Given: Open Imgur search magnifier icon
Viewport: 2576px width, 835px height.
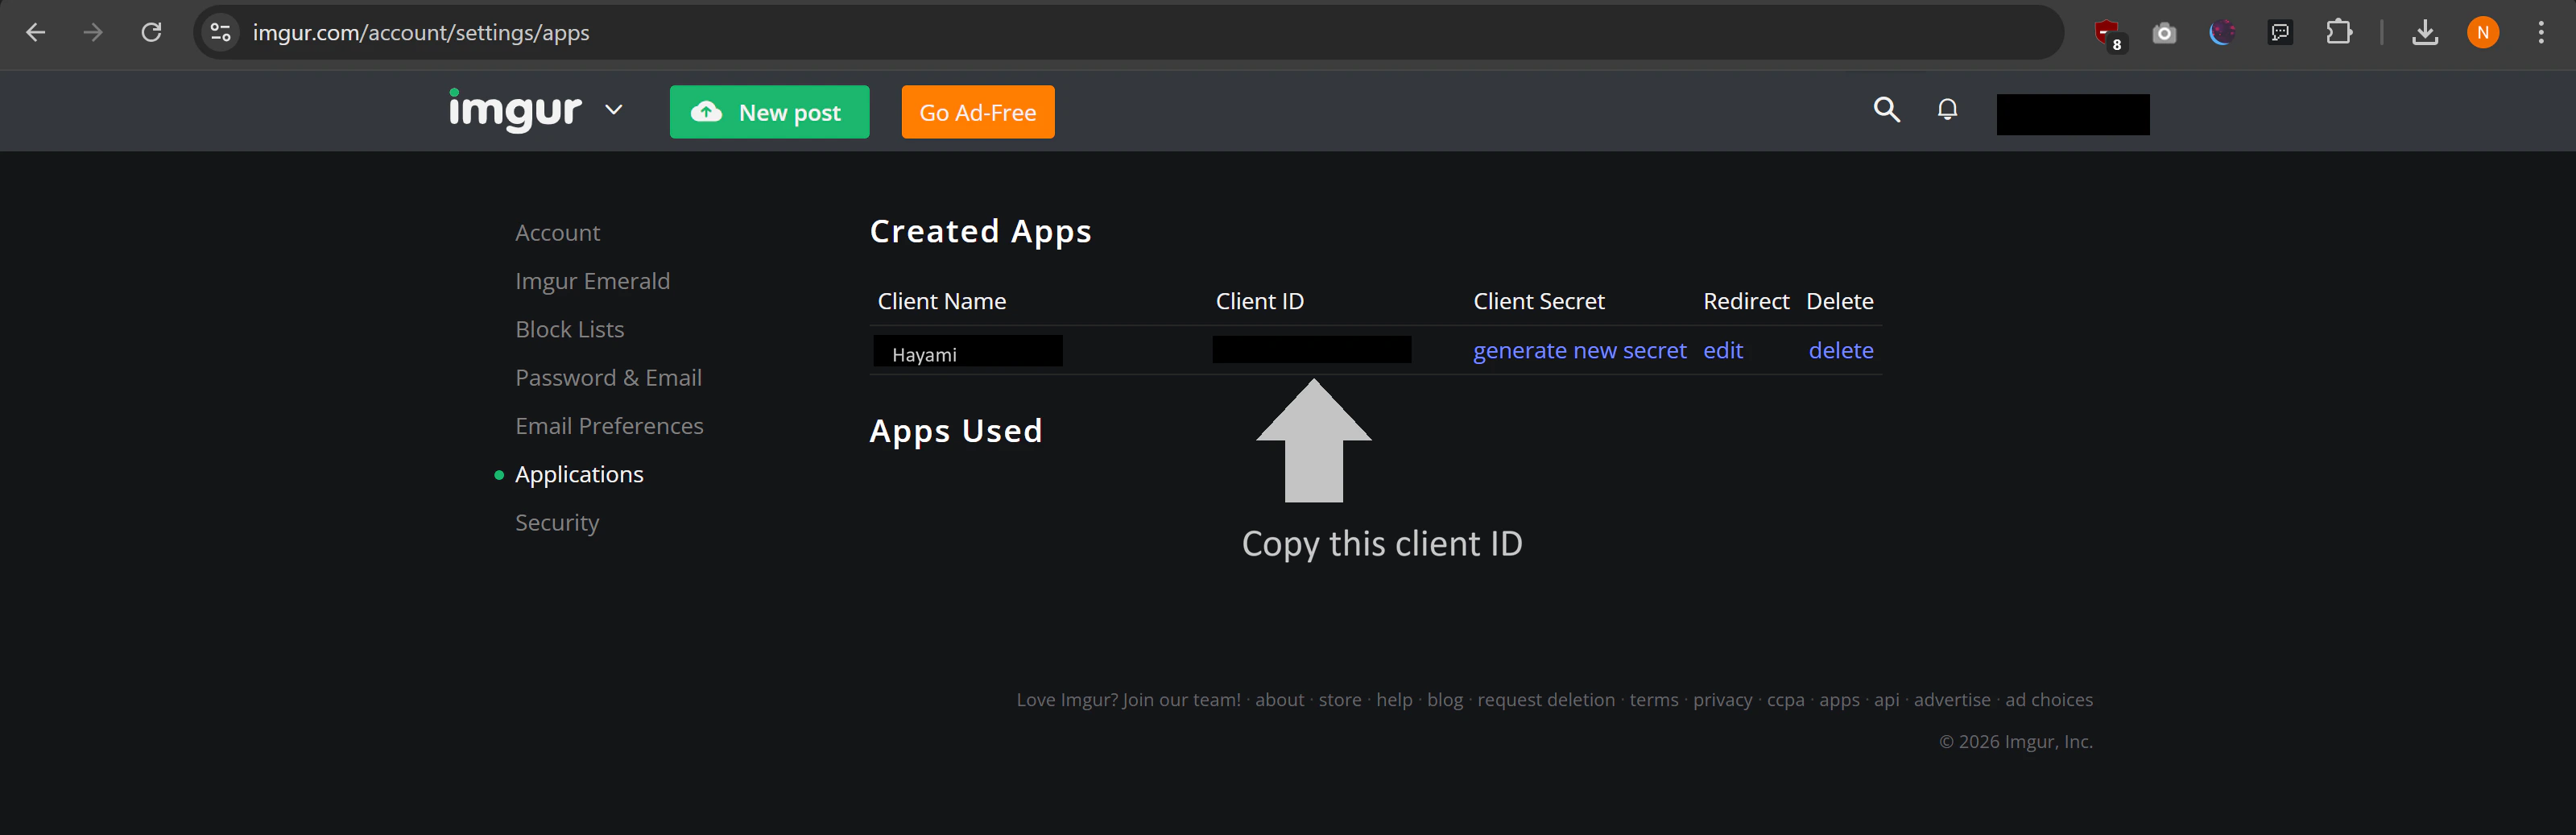Looking at the screenshot, I should click(1886, 109).
